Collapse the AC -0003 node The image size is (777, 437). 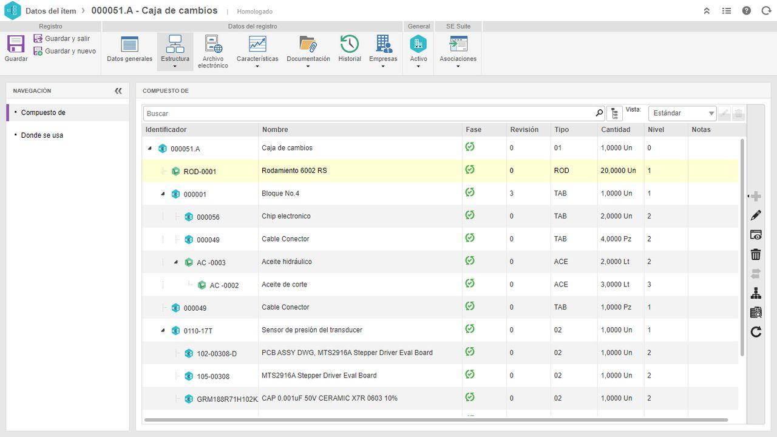point(176,262)
